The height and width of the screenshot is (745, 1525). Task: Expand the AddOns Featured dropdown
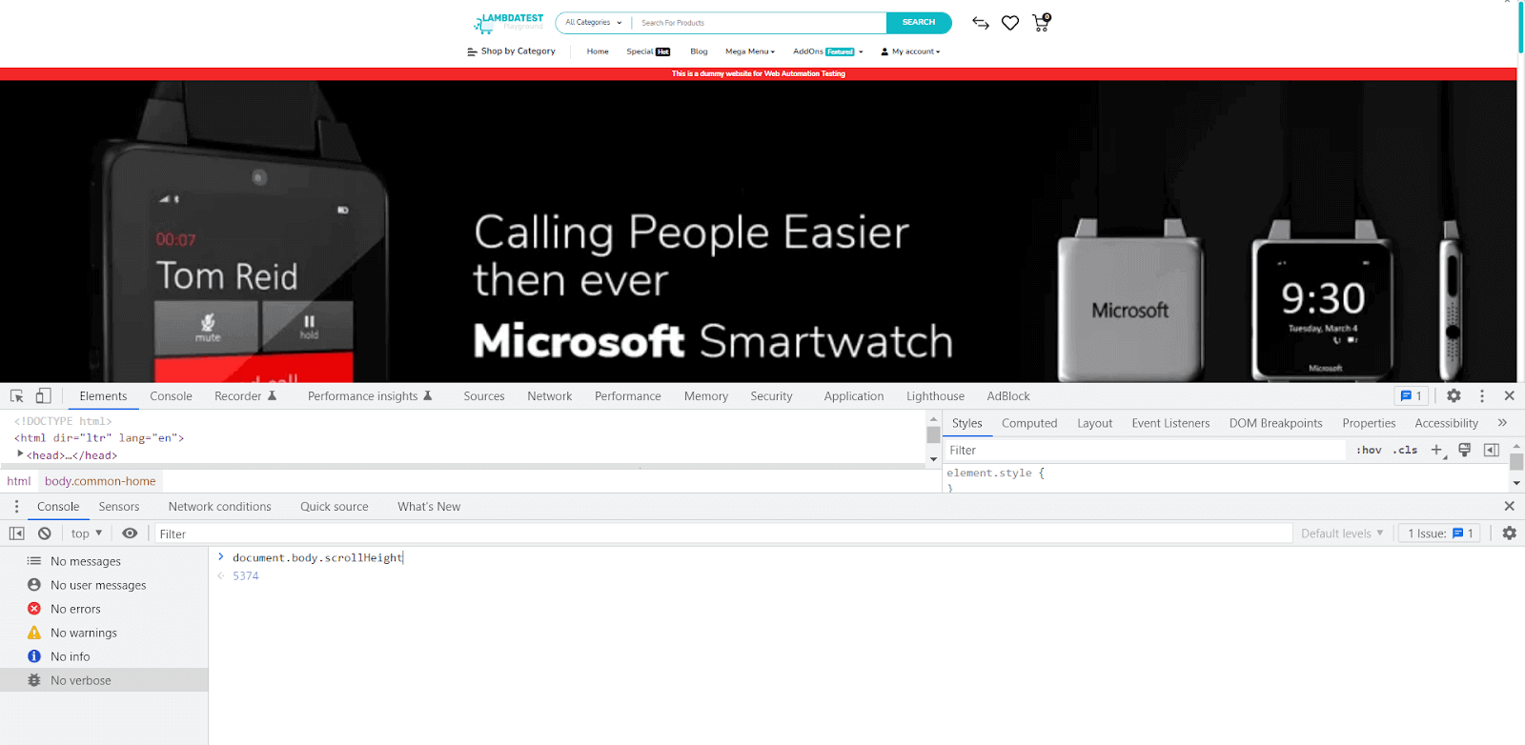tap(828, 51)
